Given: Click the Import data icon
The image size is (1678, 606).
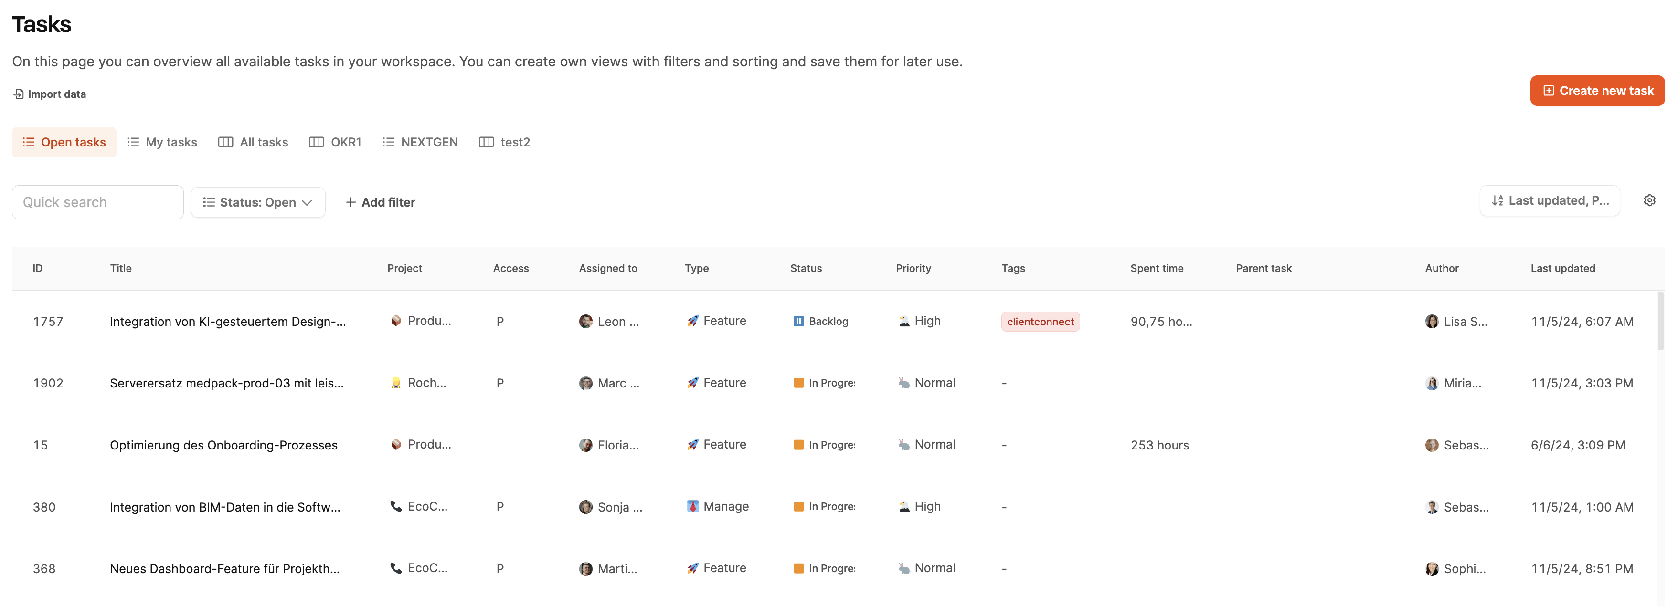Looking at the screenshot, I should 18,94.
